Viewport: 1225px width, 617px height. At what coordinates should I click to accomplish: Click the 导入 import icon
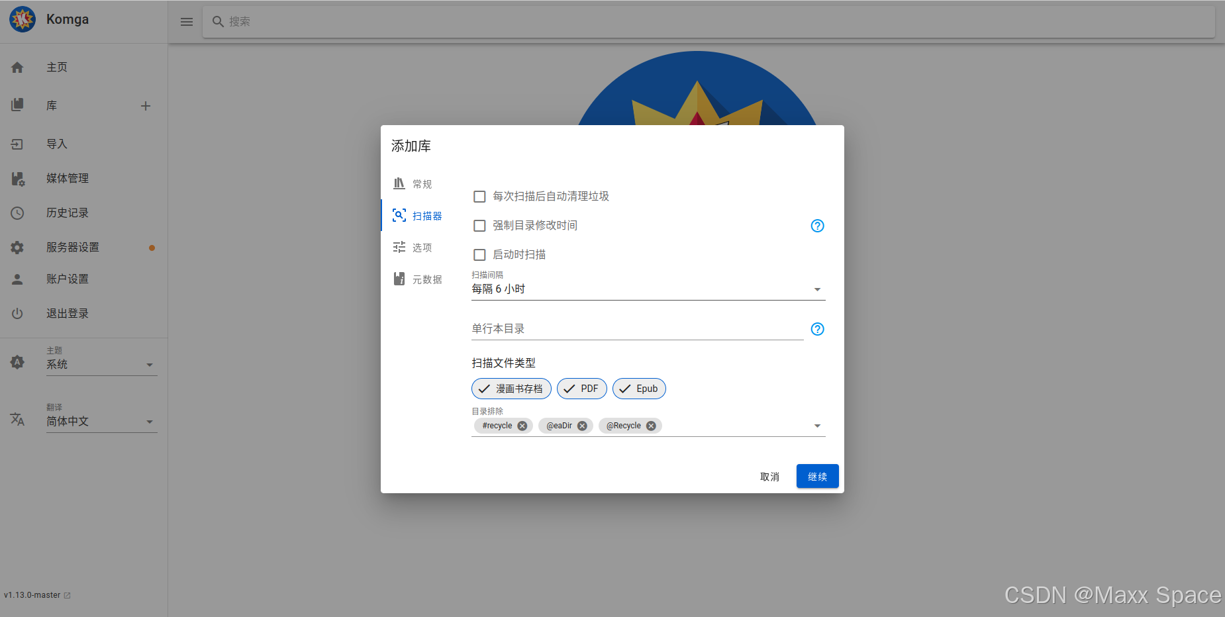[17, 144]
